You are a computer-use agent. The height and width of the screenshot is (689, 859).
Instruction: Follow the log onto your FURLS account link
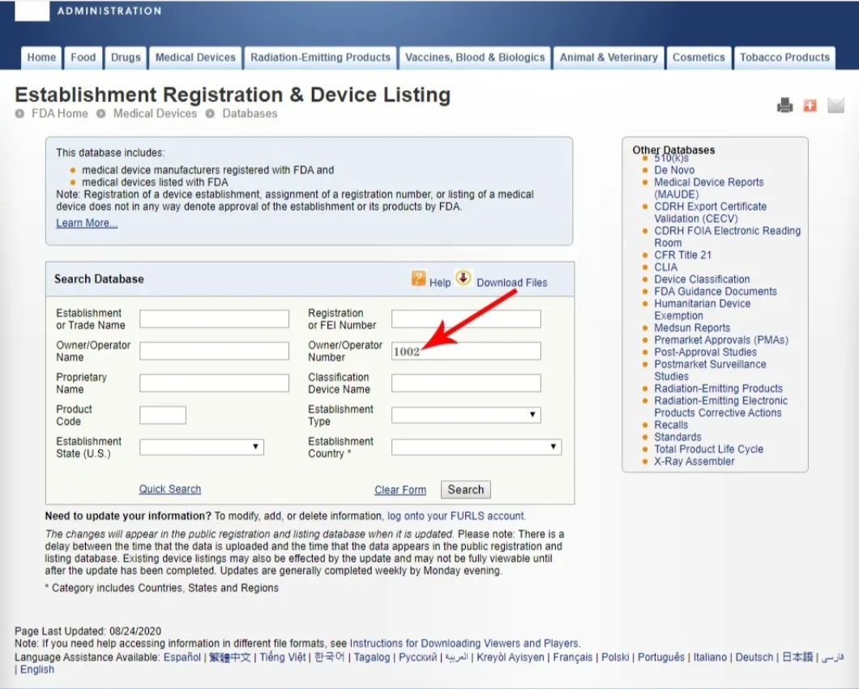click(x=456, y=516)
